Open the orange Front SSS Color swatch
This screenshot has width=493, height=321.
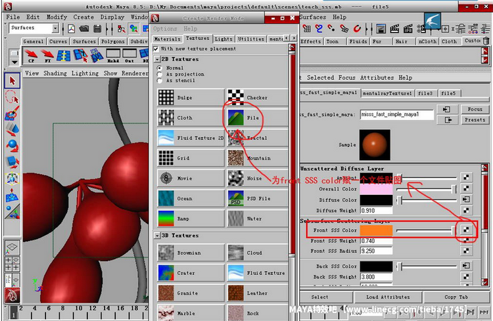(x=376, y=230)
